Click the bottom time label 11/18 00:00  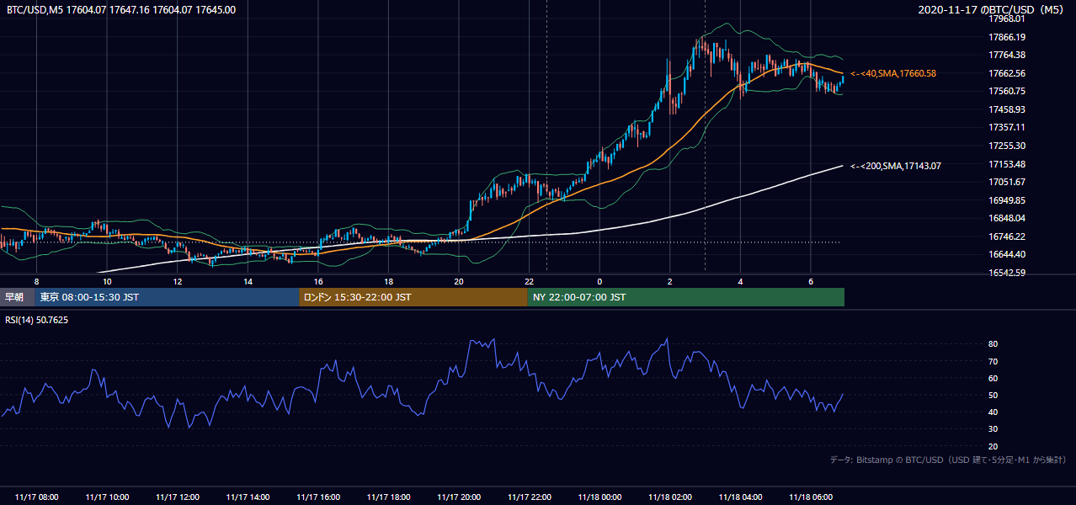tap(599, 497)
